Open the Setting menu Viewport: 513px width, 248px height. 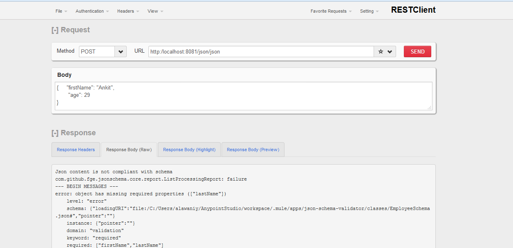pyautogui.click(x=369, y=11)
